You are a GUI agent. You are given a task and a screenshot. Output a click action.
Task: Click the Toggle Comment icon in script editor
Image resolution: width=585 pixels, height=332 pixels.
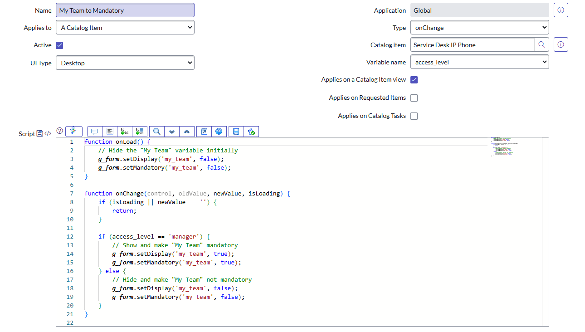click(x=94, y=131)
